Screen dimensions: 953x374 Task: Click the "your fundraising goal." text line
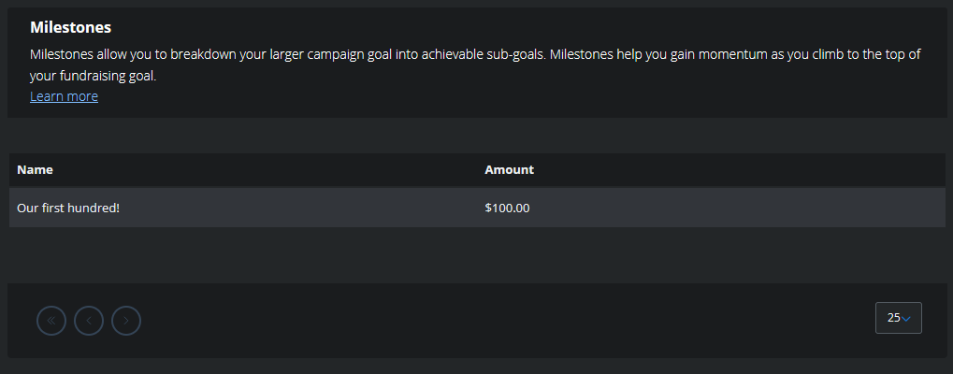[x=93, y=76]
